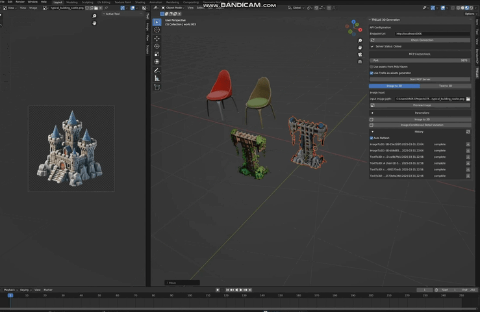Image resolution: width=480 pixels, height=312 pixels.
Task: Click the castle image preview in image editor
Action: coord(71,149)
